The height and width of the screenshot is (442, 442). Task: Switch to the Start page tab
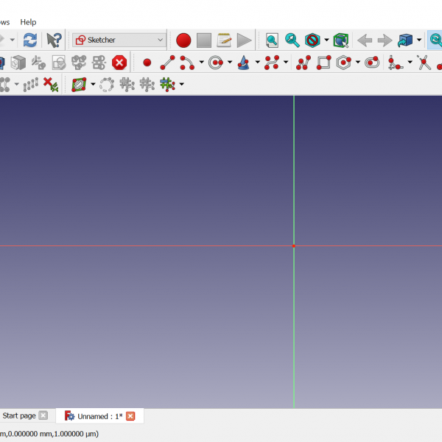19,415
